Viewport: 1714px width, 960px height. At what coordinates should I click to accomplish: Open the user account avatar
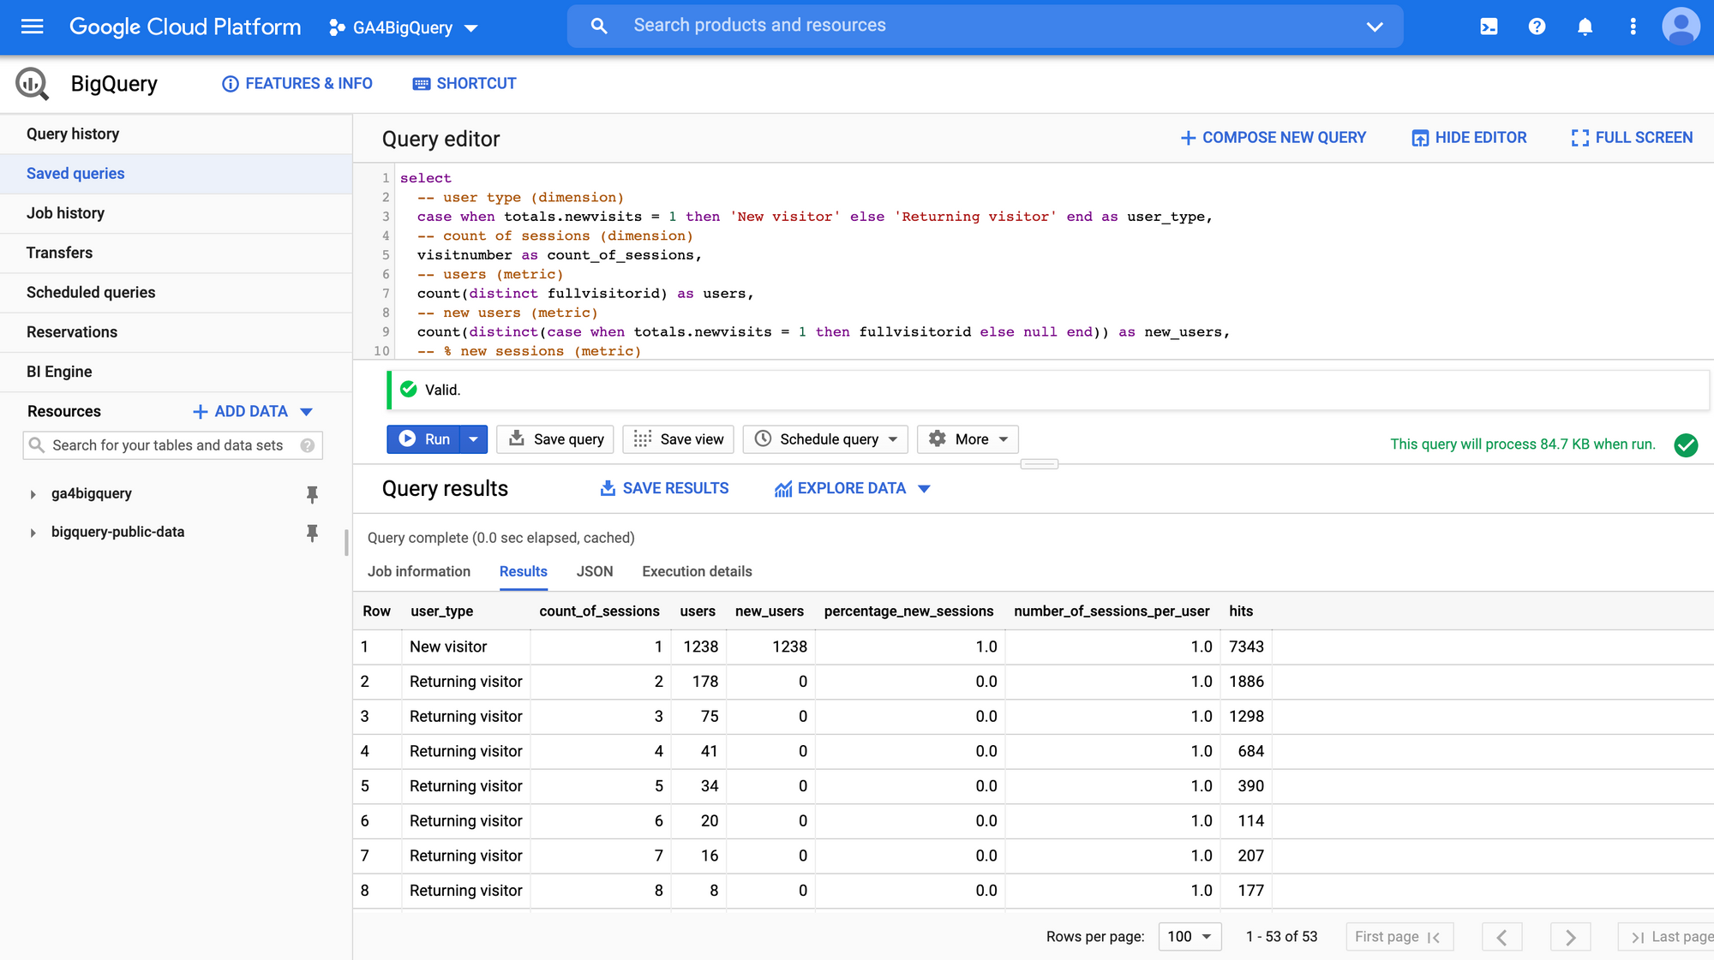pyautogui.click(x=1681, y=27)
